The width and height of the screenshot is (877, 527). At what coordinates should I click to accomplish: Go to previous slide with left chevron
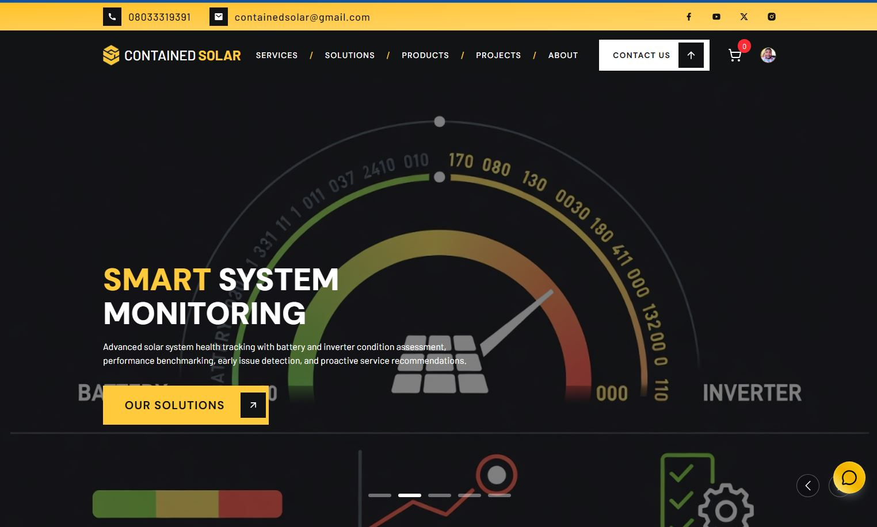coord(807,486)
